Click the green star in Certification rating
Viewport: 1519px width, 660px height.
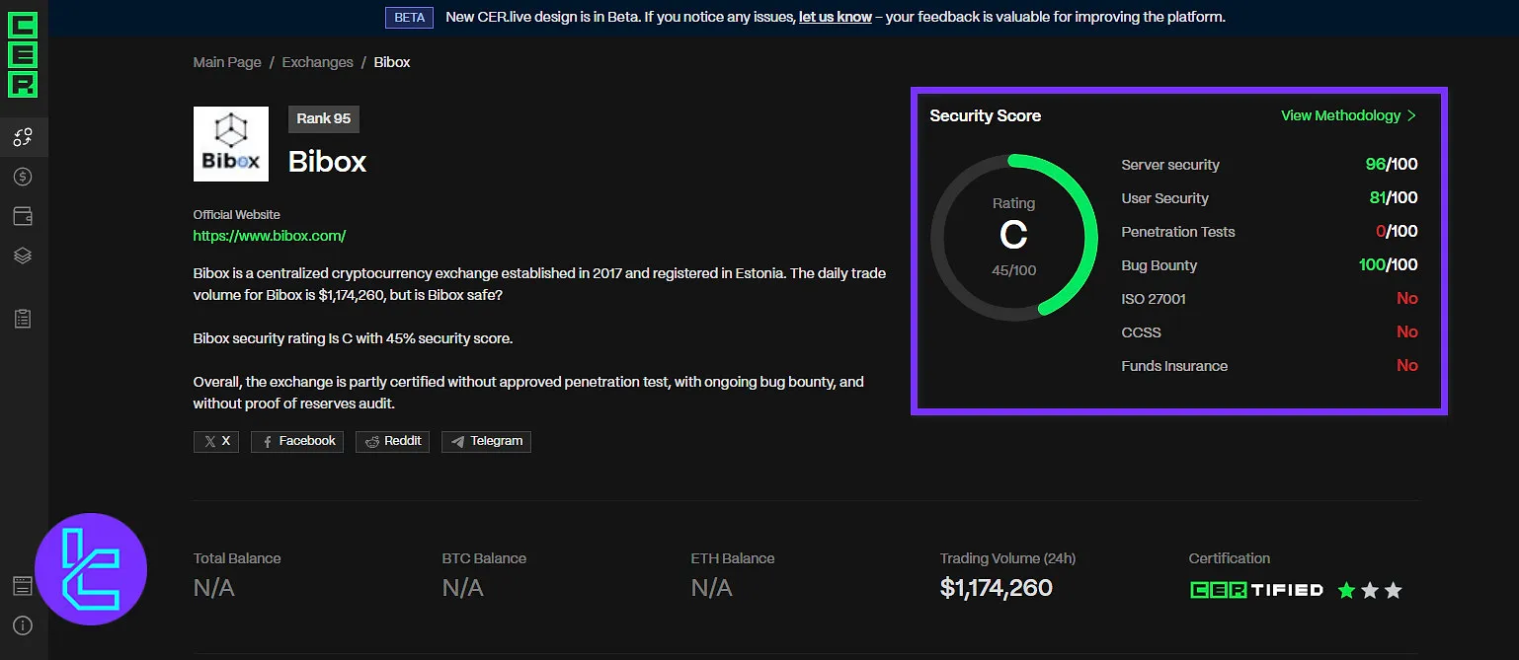coord(1346,590)
